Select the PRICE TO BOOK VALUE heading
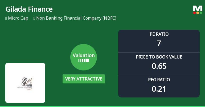 click(159, 57)
